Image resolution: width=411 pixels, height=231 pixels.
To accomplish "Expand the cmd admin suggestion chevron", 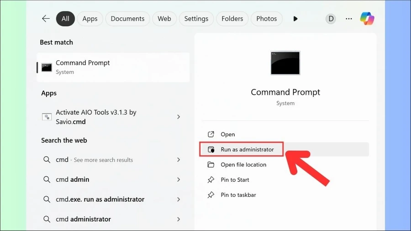I will pos(179,179).
